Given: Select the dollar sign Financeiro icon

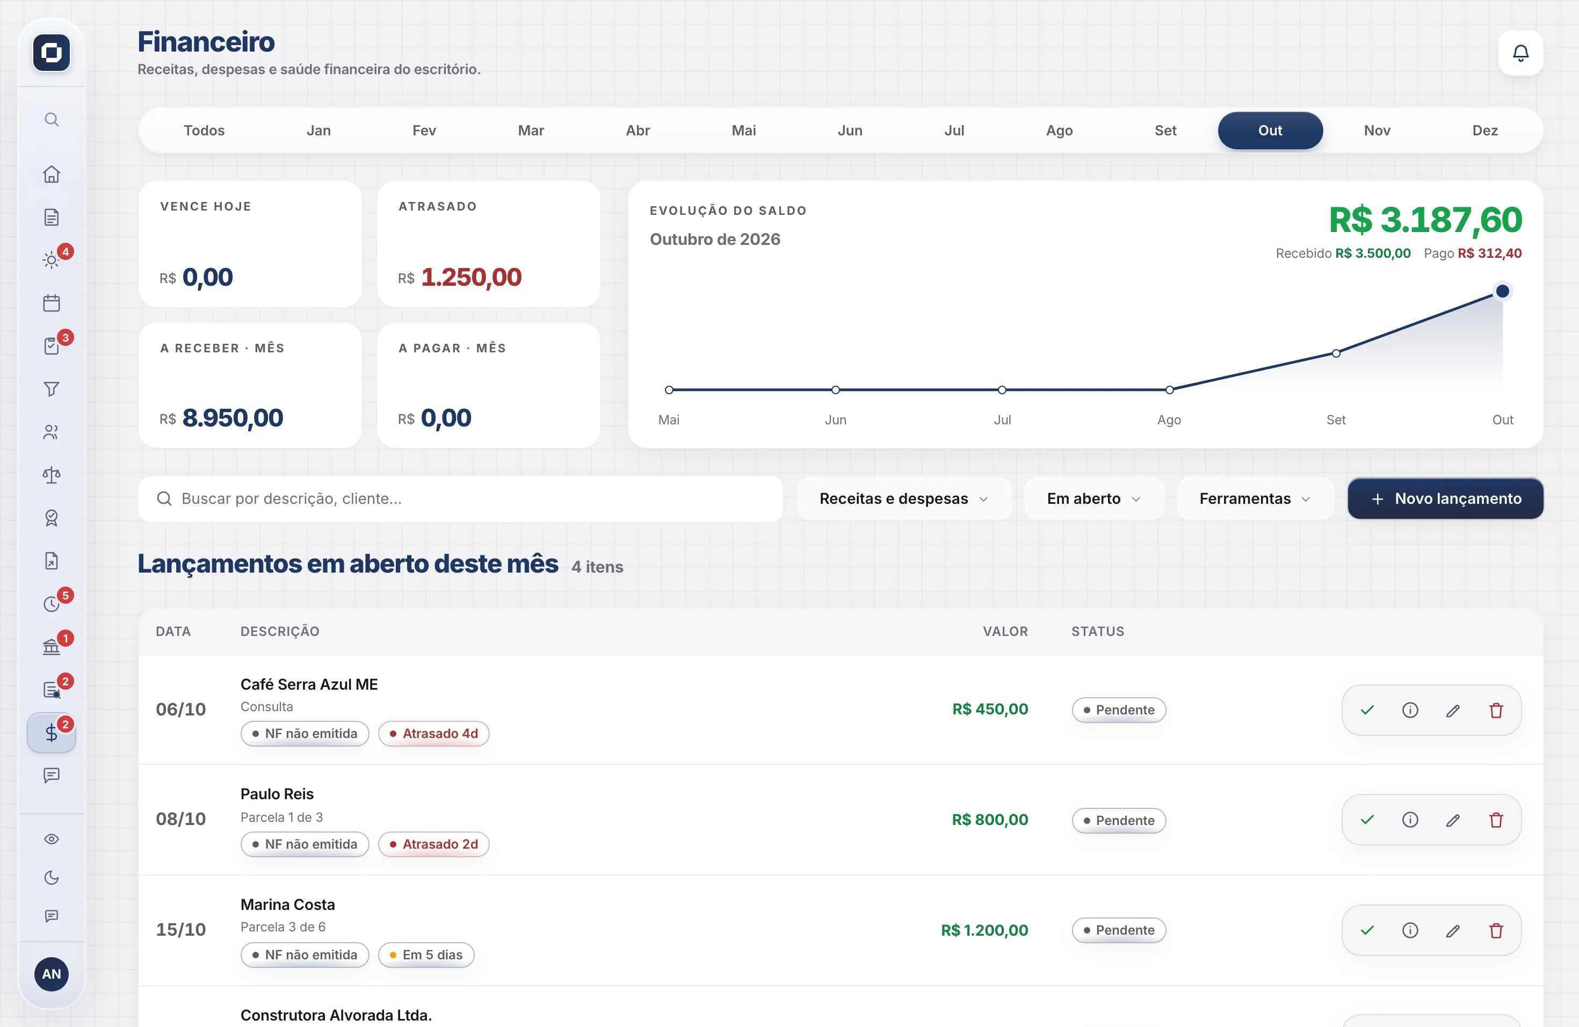Looking at the screenshot, I should [x=51, y=733].
